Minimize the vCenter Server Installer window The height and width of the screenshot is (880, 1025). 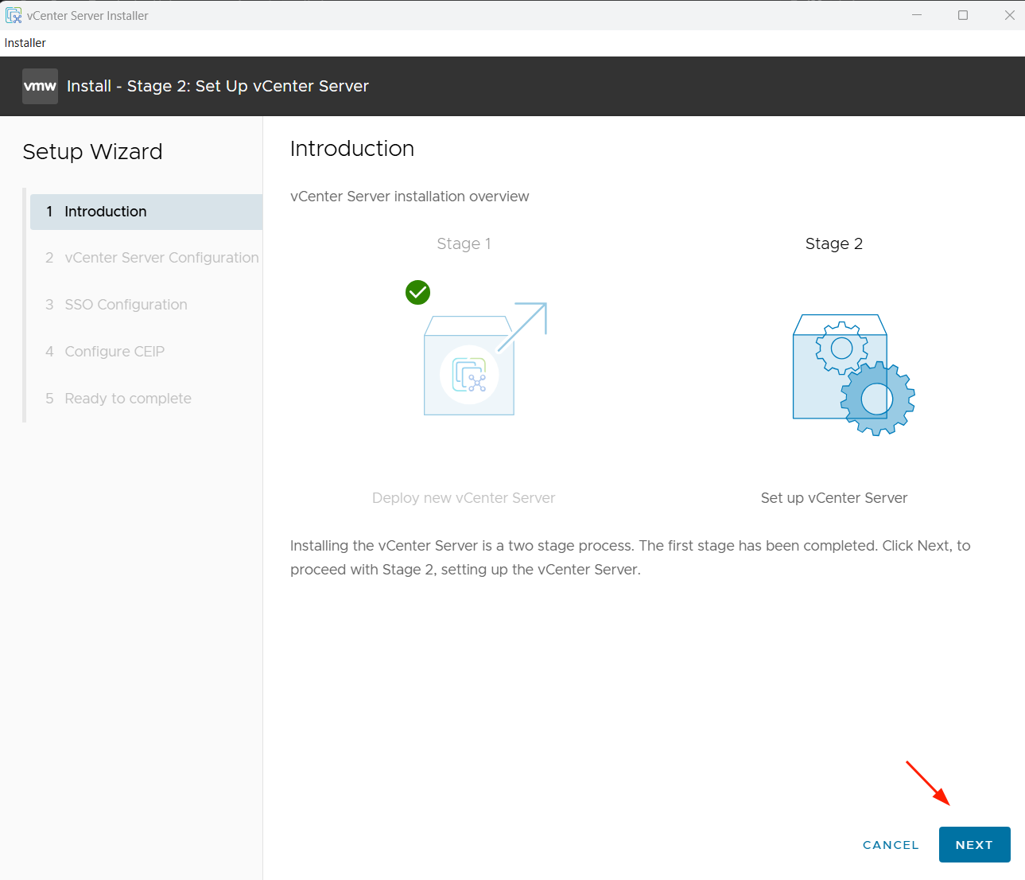917,15
